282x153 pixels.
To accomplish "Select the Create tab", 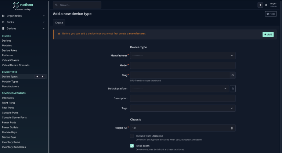I will coord(59,23).
